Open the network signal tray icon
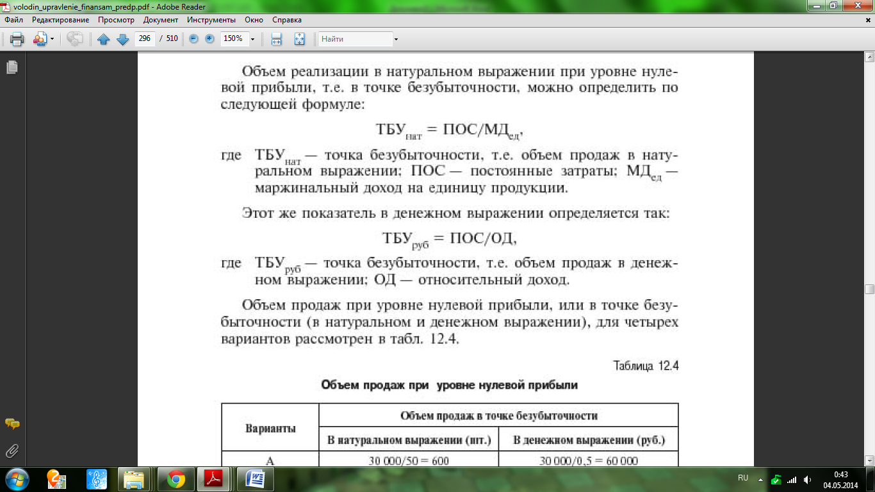Viewport: 875px width, 492px height. click(x=792, y=479)
